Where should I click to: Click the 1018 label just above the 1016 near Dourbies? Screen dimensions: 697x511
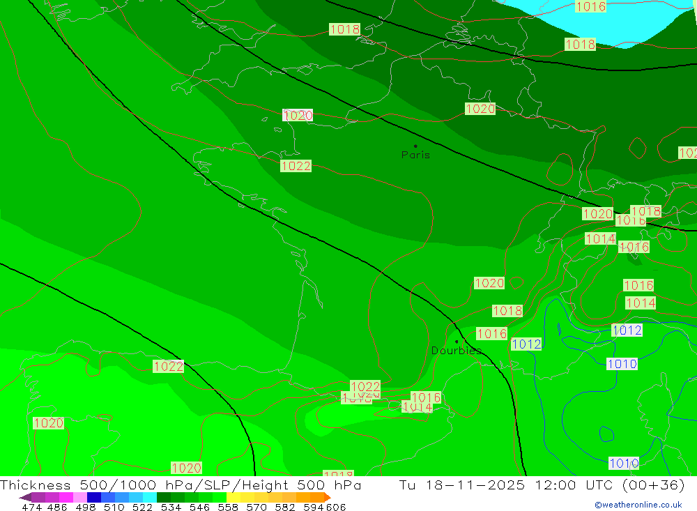point(507,311)
